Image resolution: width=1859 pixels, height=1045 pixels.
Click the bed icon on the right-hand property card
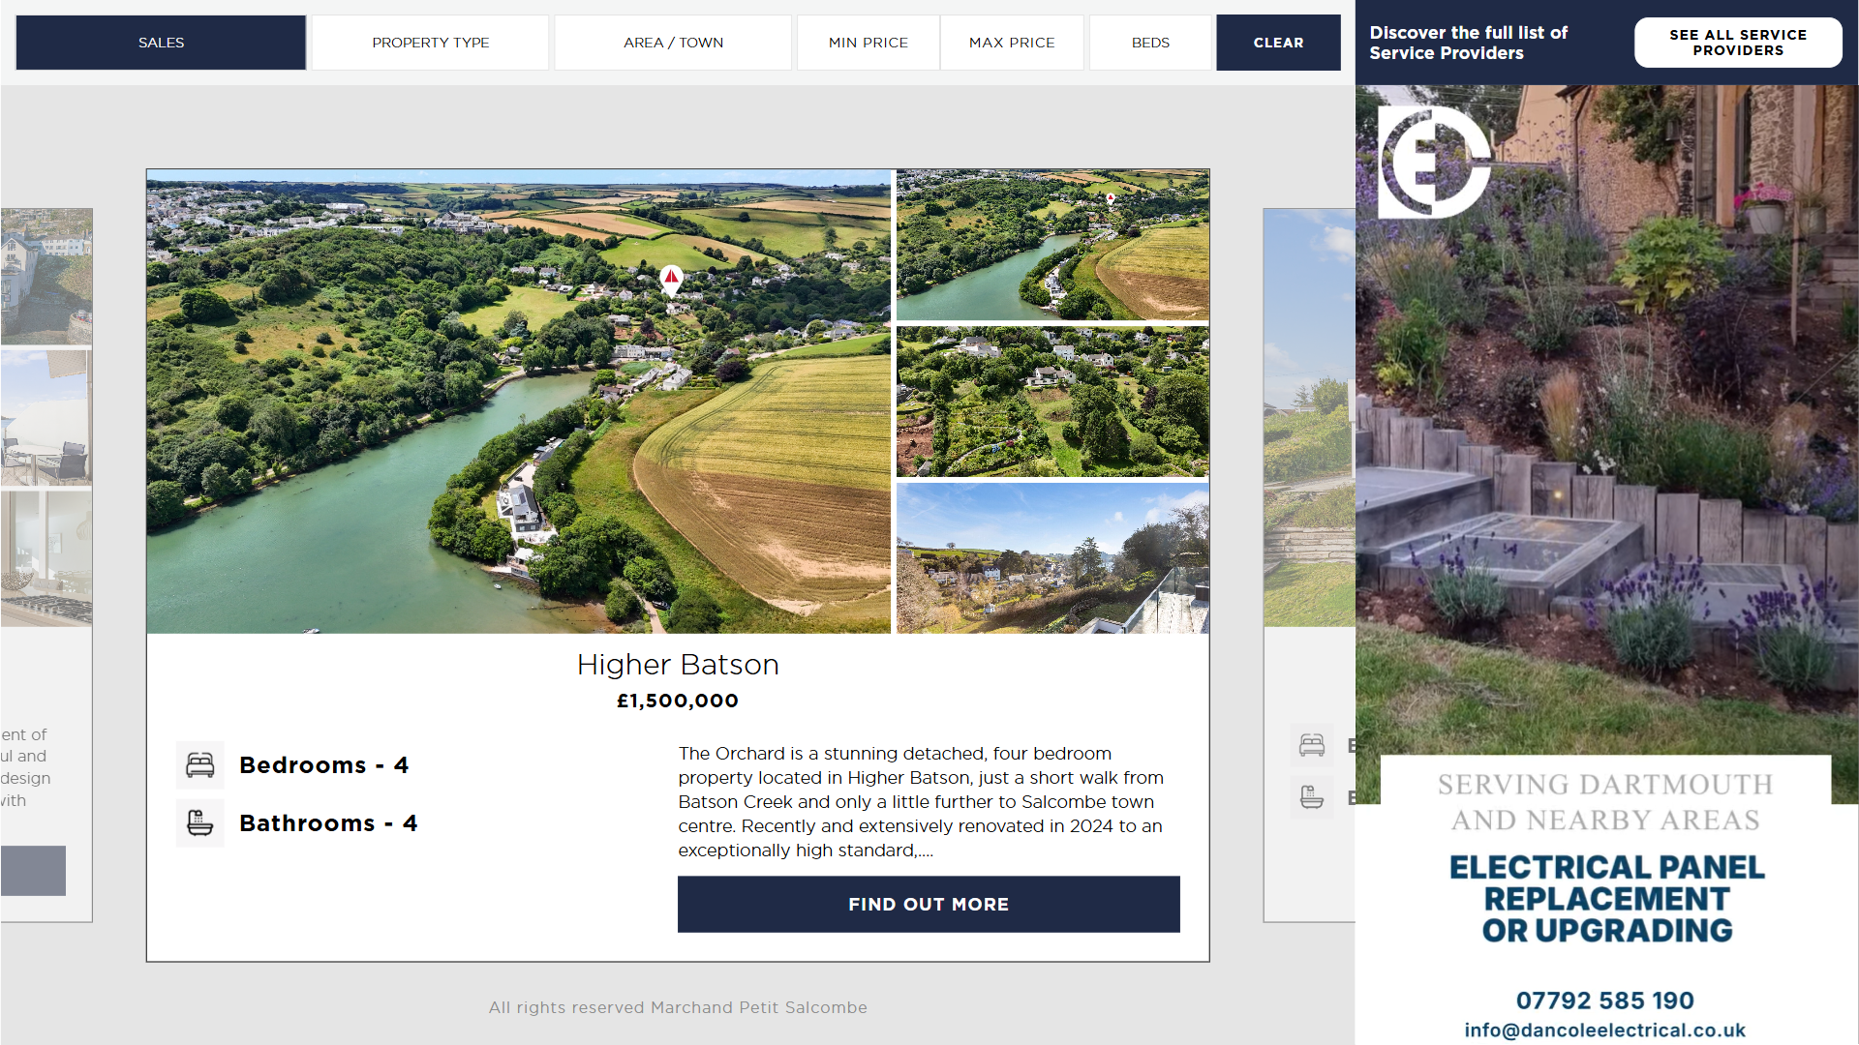click(1312, 745)
